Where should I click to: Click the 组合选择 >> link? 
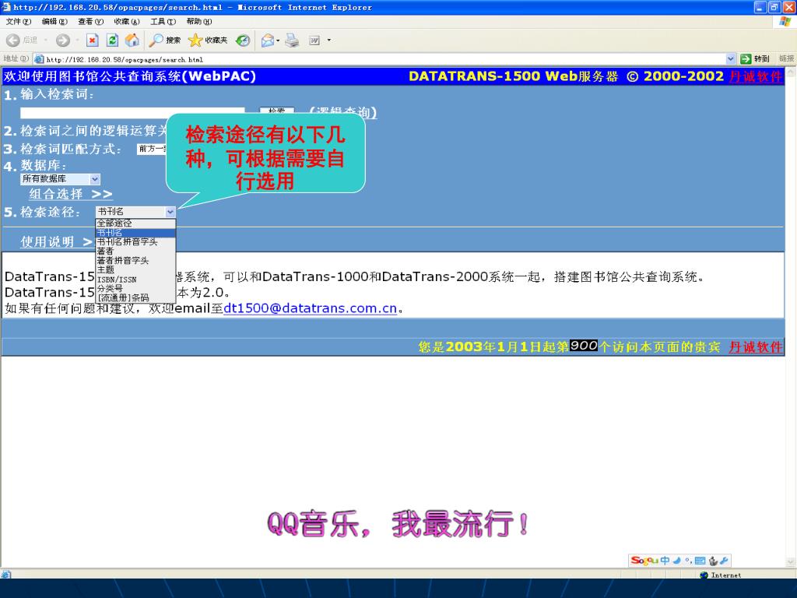click(71, 194)
